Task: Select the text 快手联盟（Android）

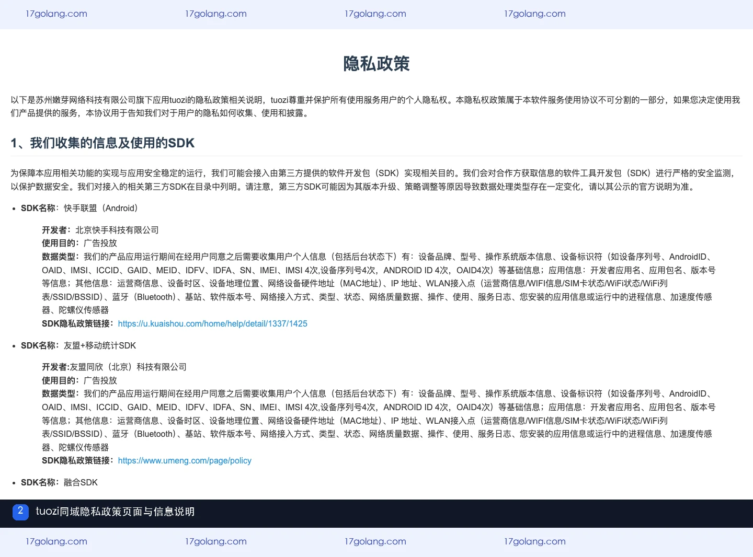Action: pos(101,208)
